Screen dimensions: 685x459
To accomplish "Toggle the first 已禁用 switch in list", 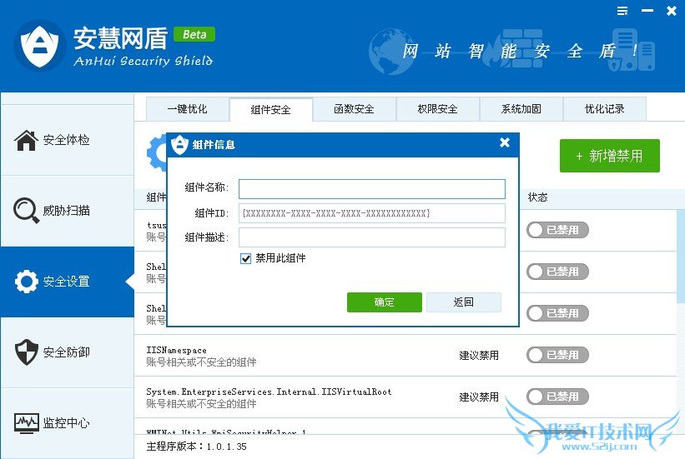I will click(557, 230).
